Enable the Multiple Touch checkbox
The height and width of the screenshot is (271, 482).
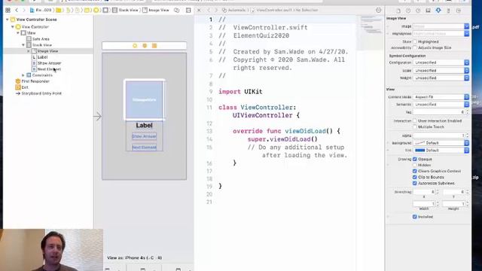[415, 127]
